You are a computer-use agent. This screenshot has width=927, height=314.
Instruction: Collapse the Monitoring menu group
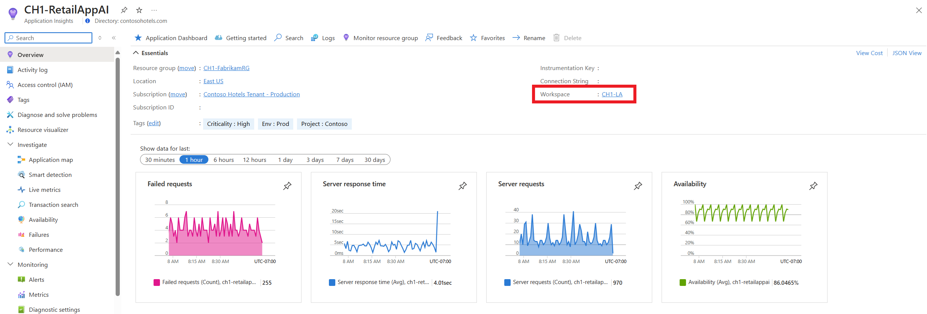[x=10, y=265]
